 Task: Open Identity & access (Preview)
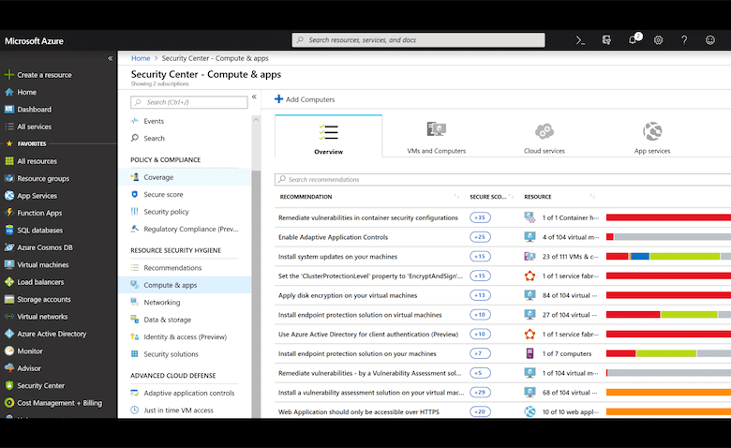(x=185, y=336)
